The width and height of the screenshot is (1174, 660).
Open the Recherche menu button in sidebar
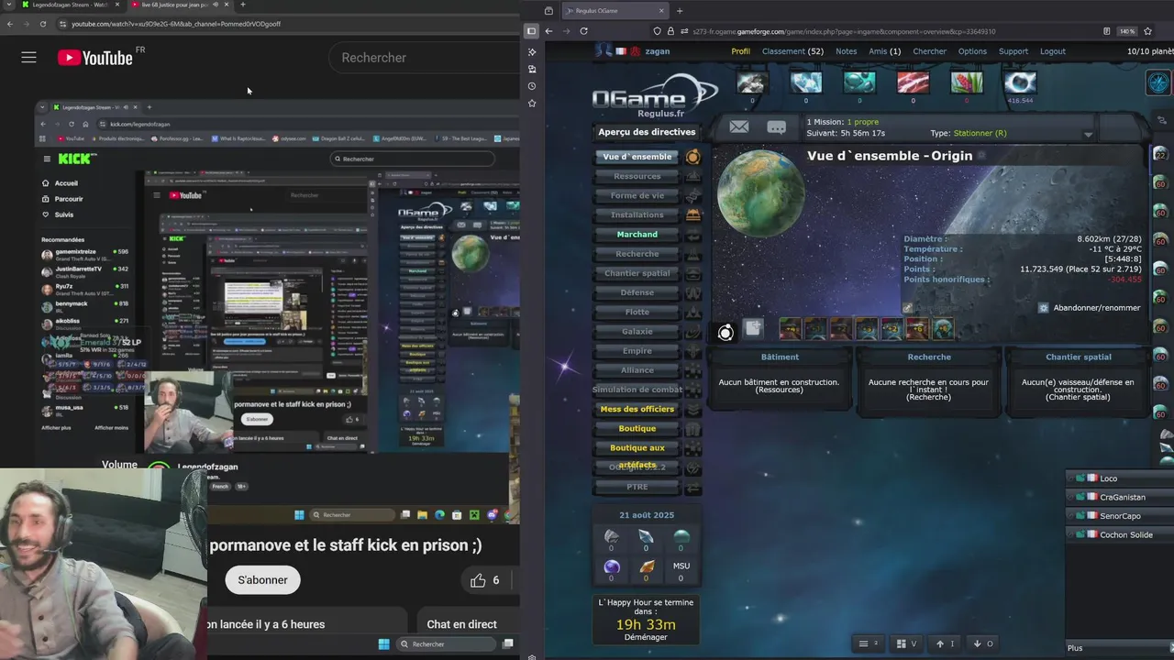coord(637,254)
